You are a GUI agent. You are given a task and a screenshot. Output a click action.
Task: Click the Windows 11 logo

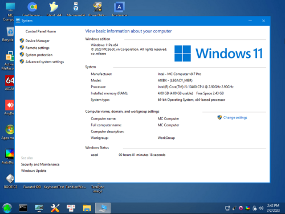pos(218,53)
